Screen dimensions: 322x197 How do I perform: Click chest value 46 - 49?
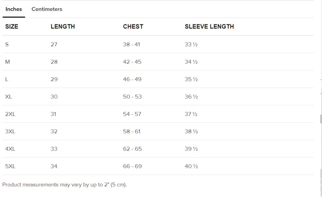coord(132,79)
